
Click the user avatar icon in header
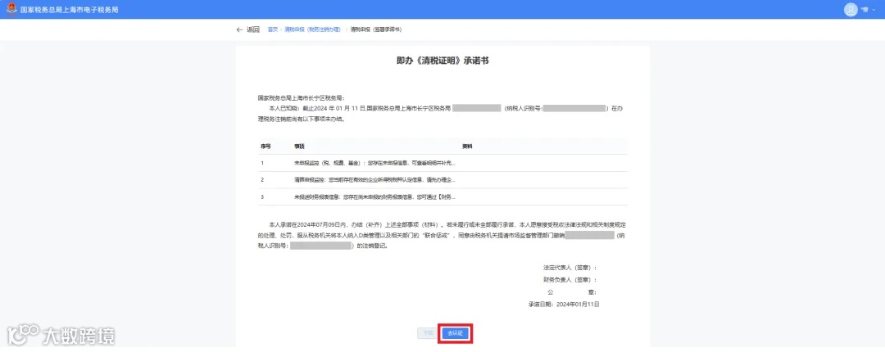point(851,10)
